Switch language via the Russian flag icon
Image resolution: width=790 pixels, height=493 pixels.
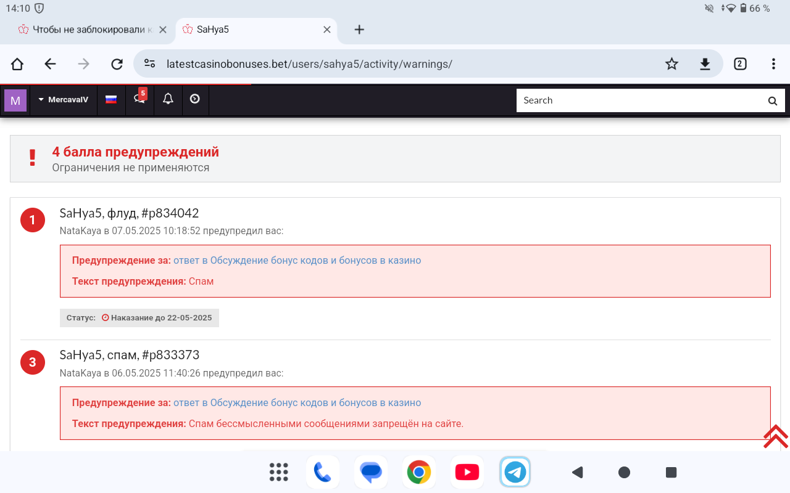click(x=111, y=100)
